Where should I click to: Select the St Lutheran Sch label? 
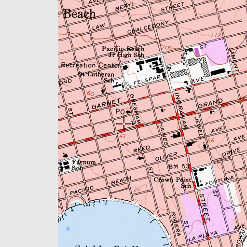click(96, 77)
